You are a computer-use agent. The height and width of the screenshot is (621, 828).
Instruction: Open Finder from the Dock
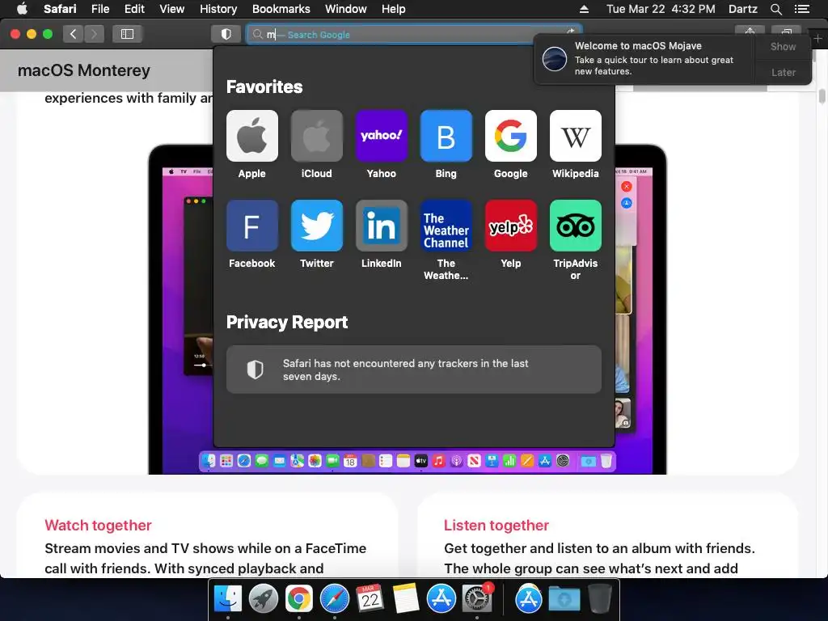[227, 598]
